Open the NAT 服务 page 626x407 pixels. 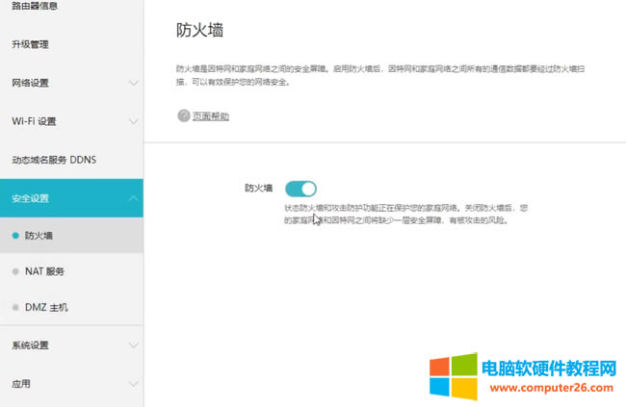coord(44,271)
